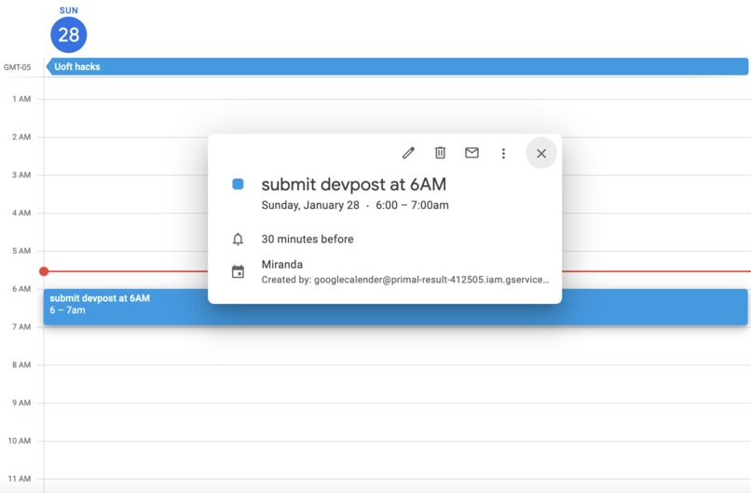Click the 11 AM time label
The height and width of the screenshot is (493, 751).
(20, 479)
